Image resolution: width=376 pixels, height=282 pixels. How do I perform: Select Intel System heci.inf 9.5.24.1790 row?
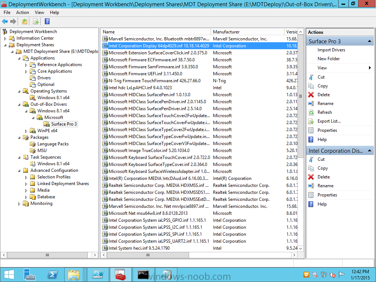pyautogui.click(x=199, y=248)
